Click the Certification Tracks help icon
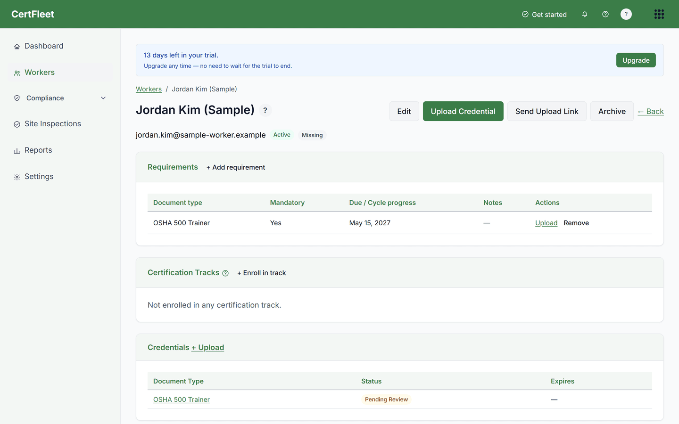The width and height of the screenshot is (679, 424). (225, 273)
